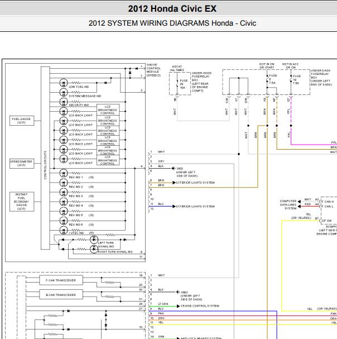Click the "2012 Honda Civic EX" title
Viewport: 337px width, 339px height.
[x=172, y=8]
